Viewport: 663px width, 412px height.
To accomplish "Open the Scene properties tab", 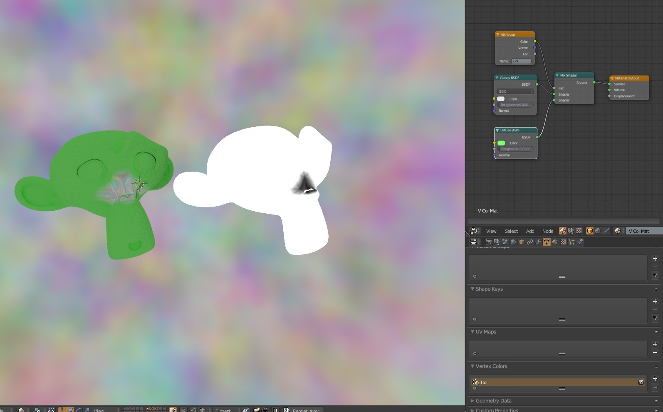I will pyautogui.click(x=505, y=242).
